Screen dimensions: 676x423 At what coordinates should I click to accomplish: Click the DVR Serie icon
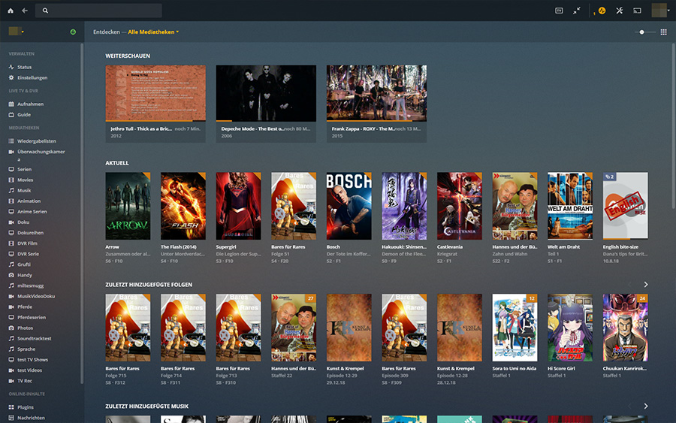11,254
